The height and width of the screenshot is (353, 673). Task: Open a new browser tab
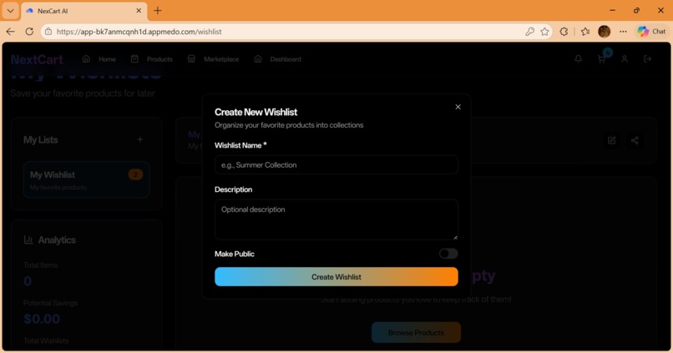[x=158, y=11]
